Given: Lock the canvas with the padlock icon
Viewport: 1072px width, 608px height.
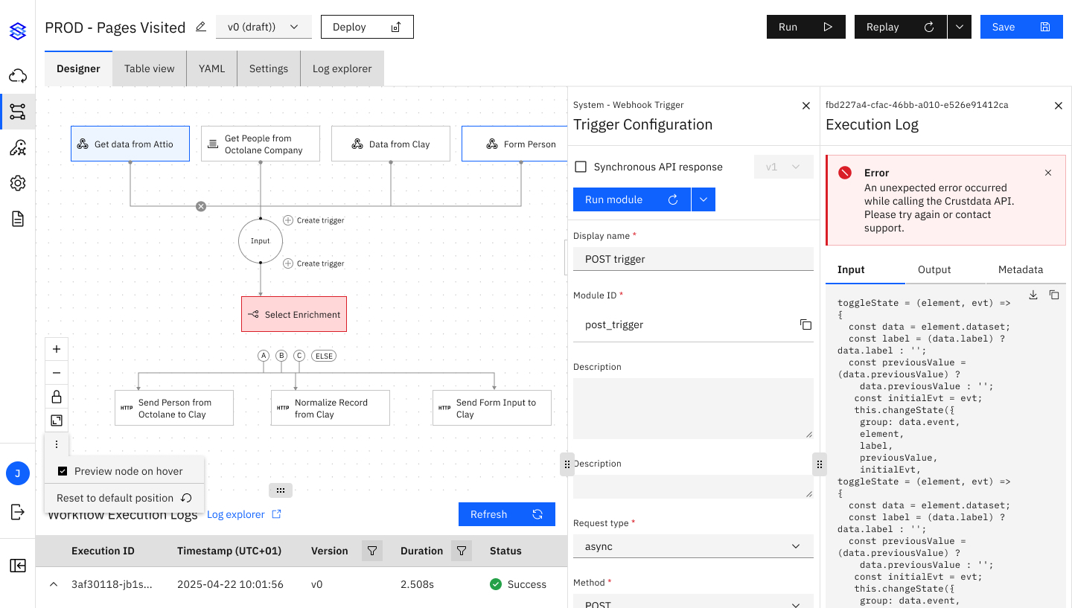Looking at the screenshot, I should pos(56,396).
